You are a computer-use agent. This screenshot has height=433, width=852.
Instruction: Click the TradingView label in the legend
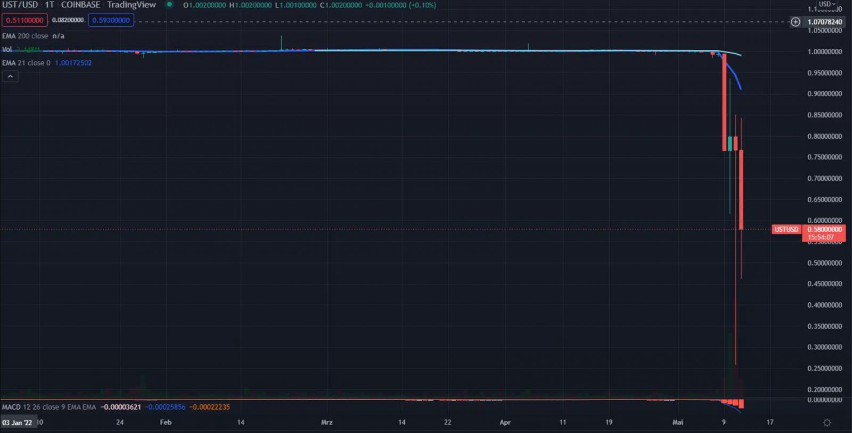[132, 5]
